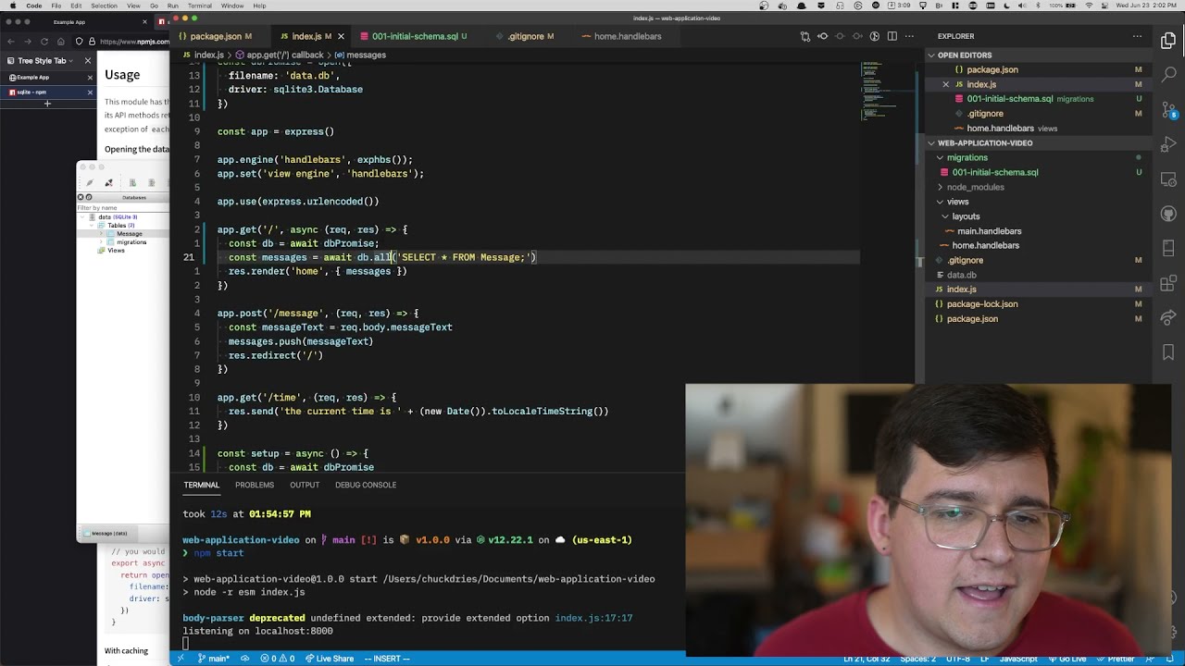Open the Output panel tab
The image size is (1185, 666).
[x=305, y=485]
